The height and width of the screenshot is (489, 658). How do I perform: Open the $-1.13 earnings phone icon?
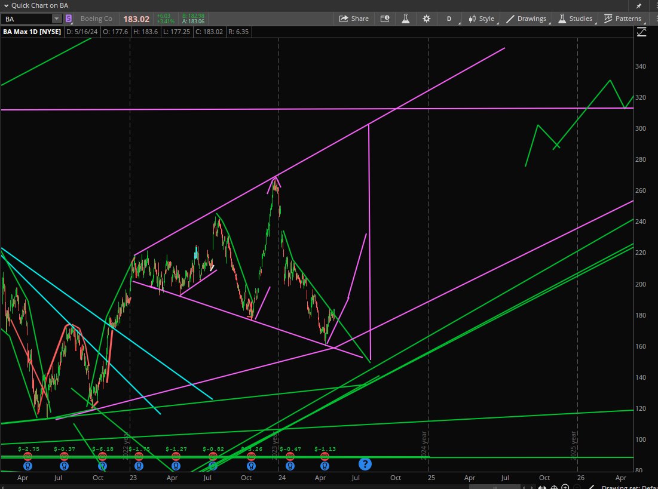[x=325, y=456]
